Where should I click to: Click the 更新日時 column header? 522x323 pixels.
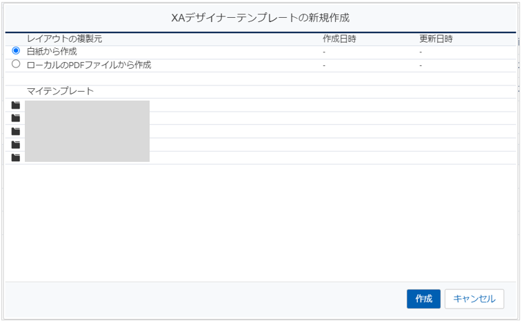point(436,39)
